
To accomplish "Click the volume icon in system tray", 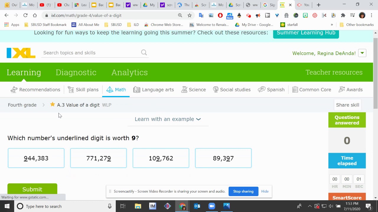I will click(x=331, y=206).
